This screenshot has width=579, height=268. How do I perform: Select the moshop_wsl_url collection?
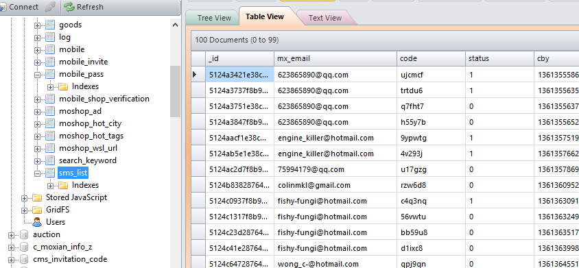pos(88,149)
